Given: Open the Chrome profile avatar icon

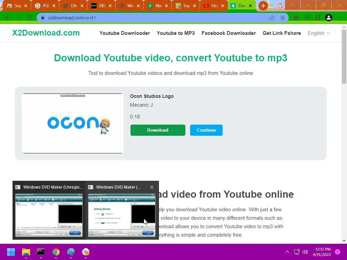Looking at the screenshot, I should pos(329,18).
